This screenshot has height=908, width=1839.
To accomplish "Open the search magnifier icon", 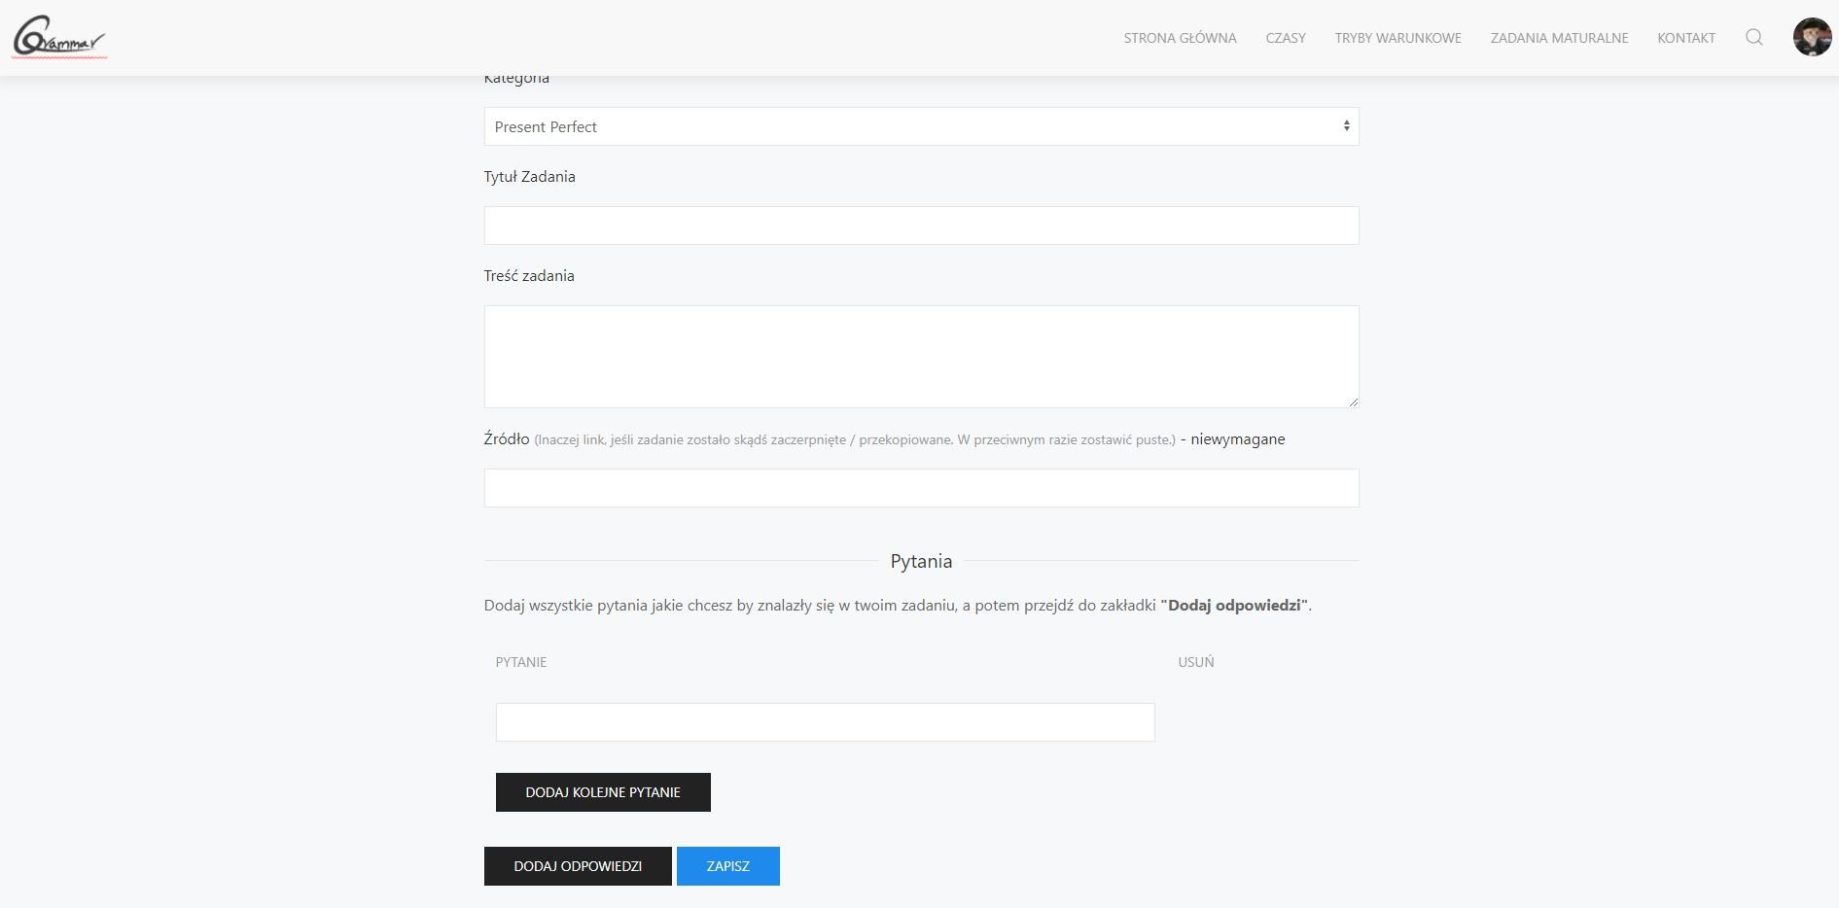I will tap(1753, 38).
